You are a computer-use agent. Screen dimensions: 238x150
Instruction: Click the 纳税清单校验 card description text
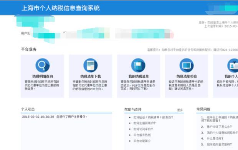(186, 85)
